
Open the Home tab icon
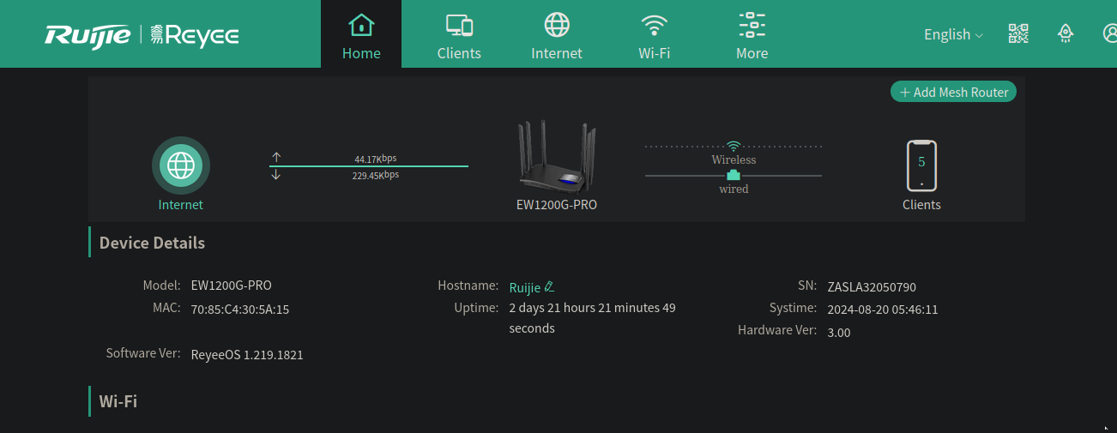coord(361,25)
